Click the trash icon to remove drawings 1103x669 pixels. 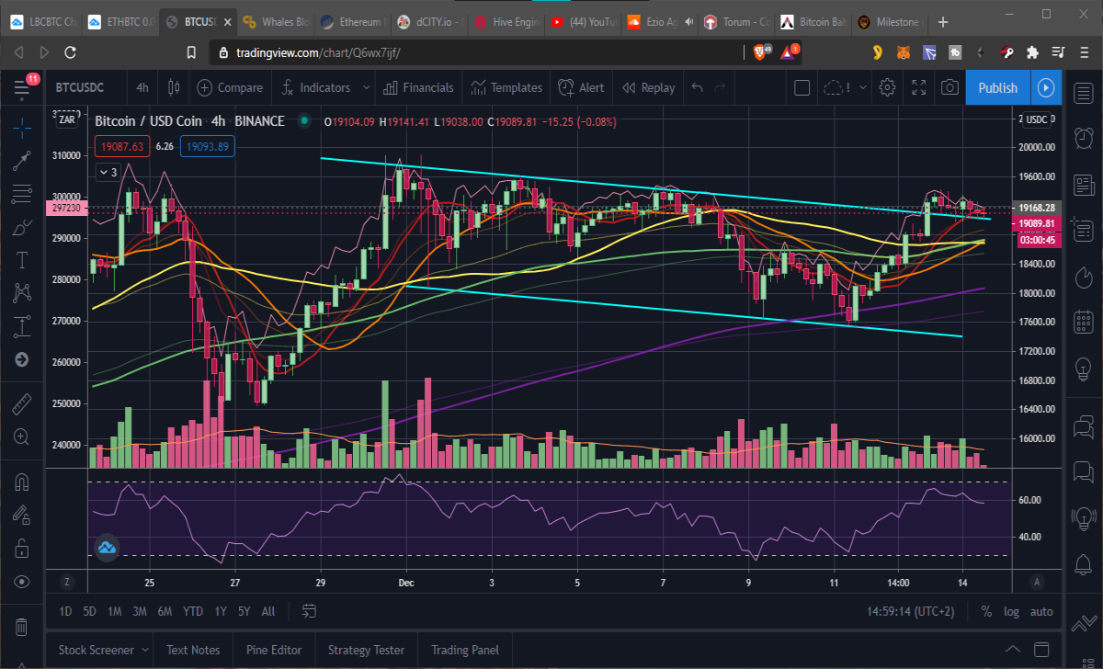22,628
